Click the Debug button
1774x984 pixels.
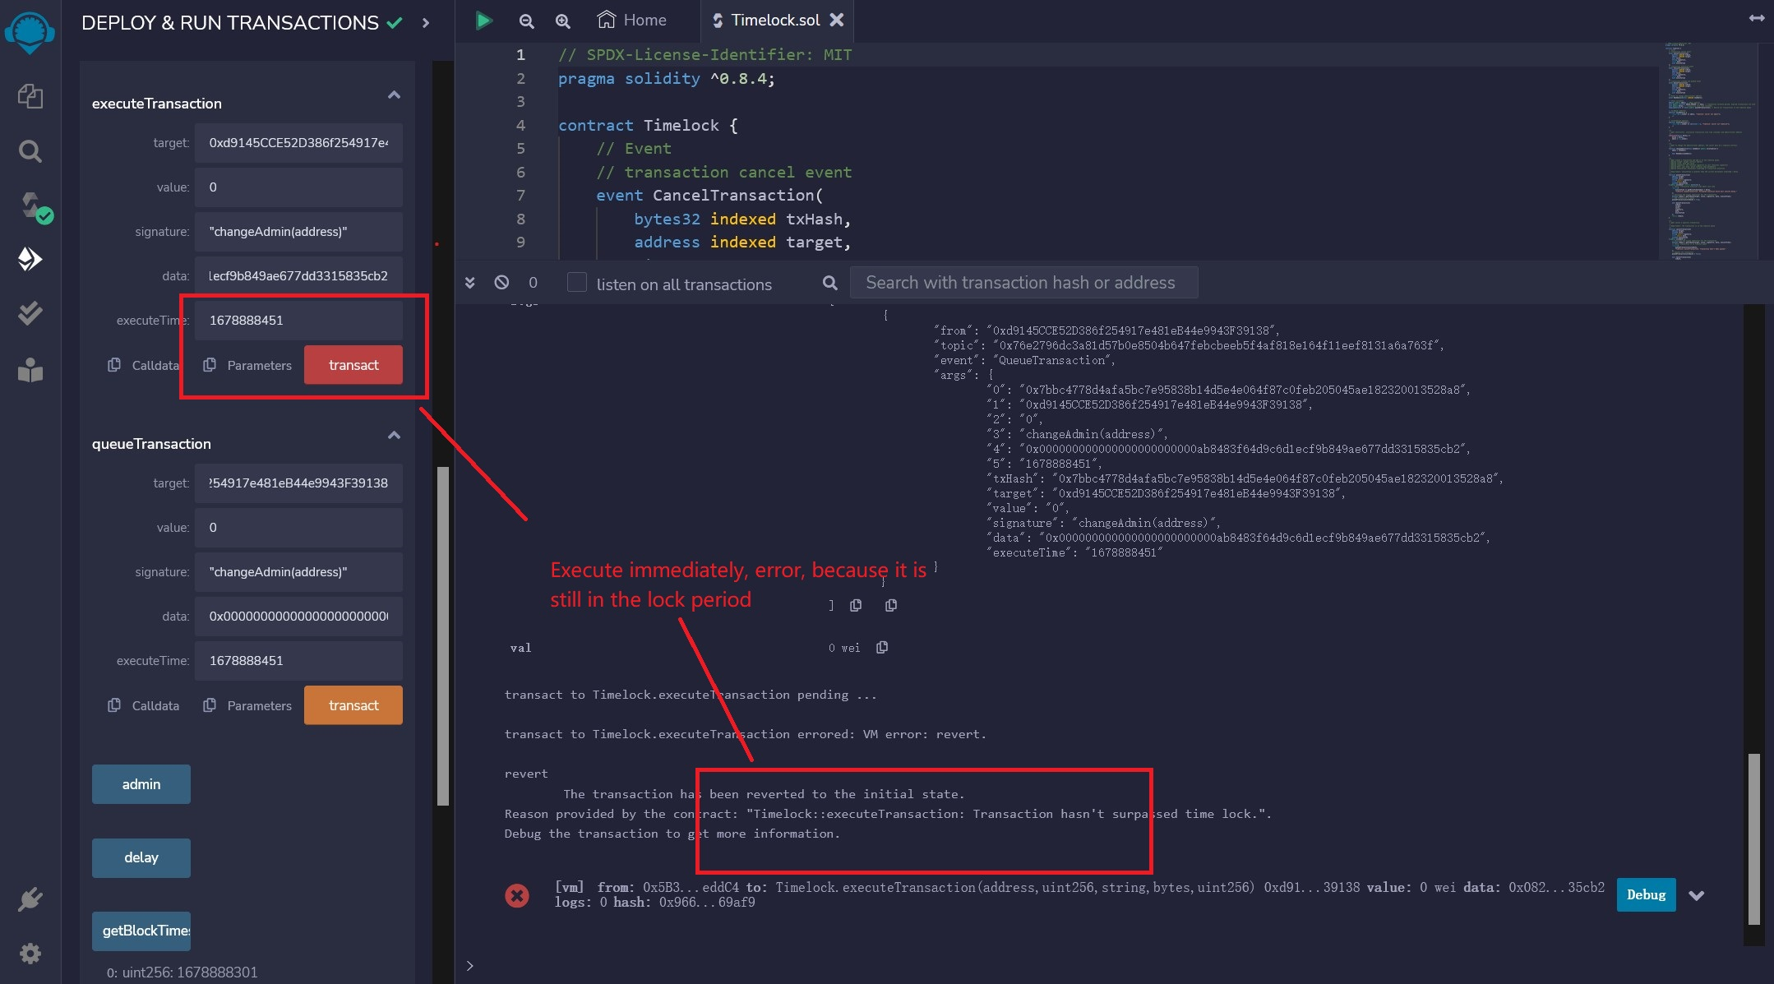click(x=1645, y=895)
